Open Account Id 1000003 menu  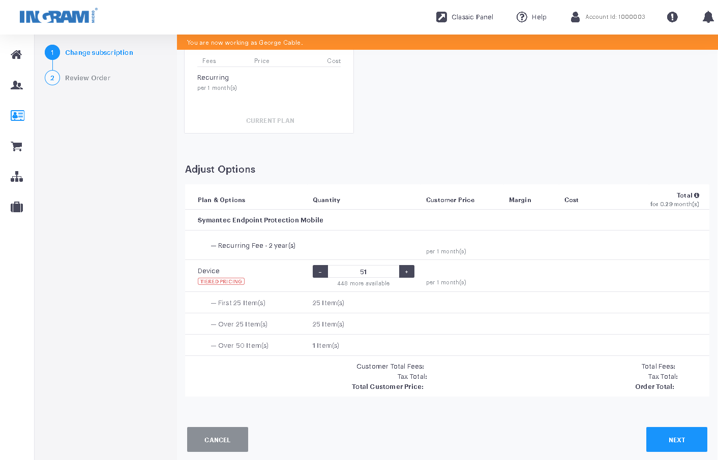(608, 17)
